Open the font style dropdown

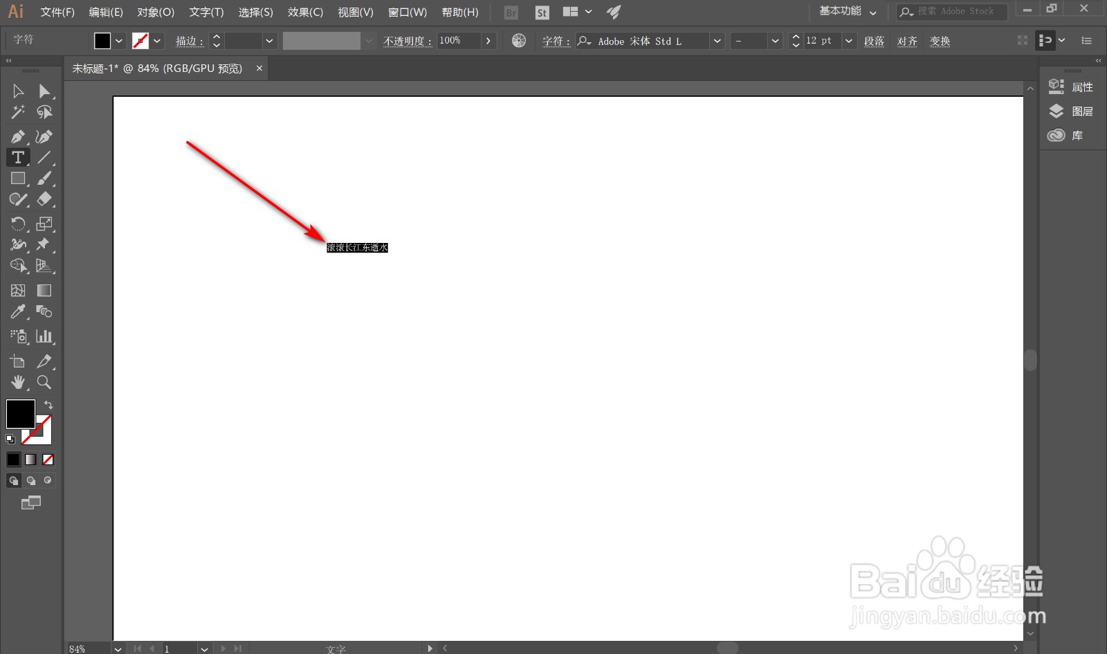point(775,41)
